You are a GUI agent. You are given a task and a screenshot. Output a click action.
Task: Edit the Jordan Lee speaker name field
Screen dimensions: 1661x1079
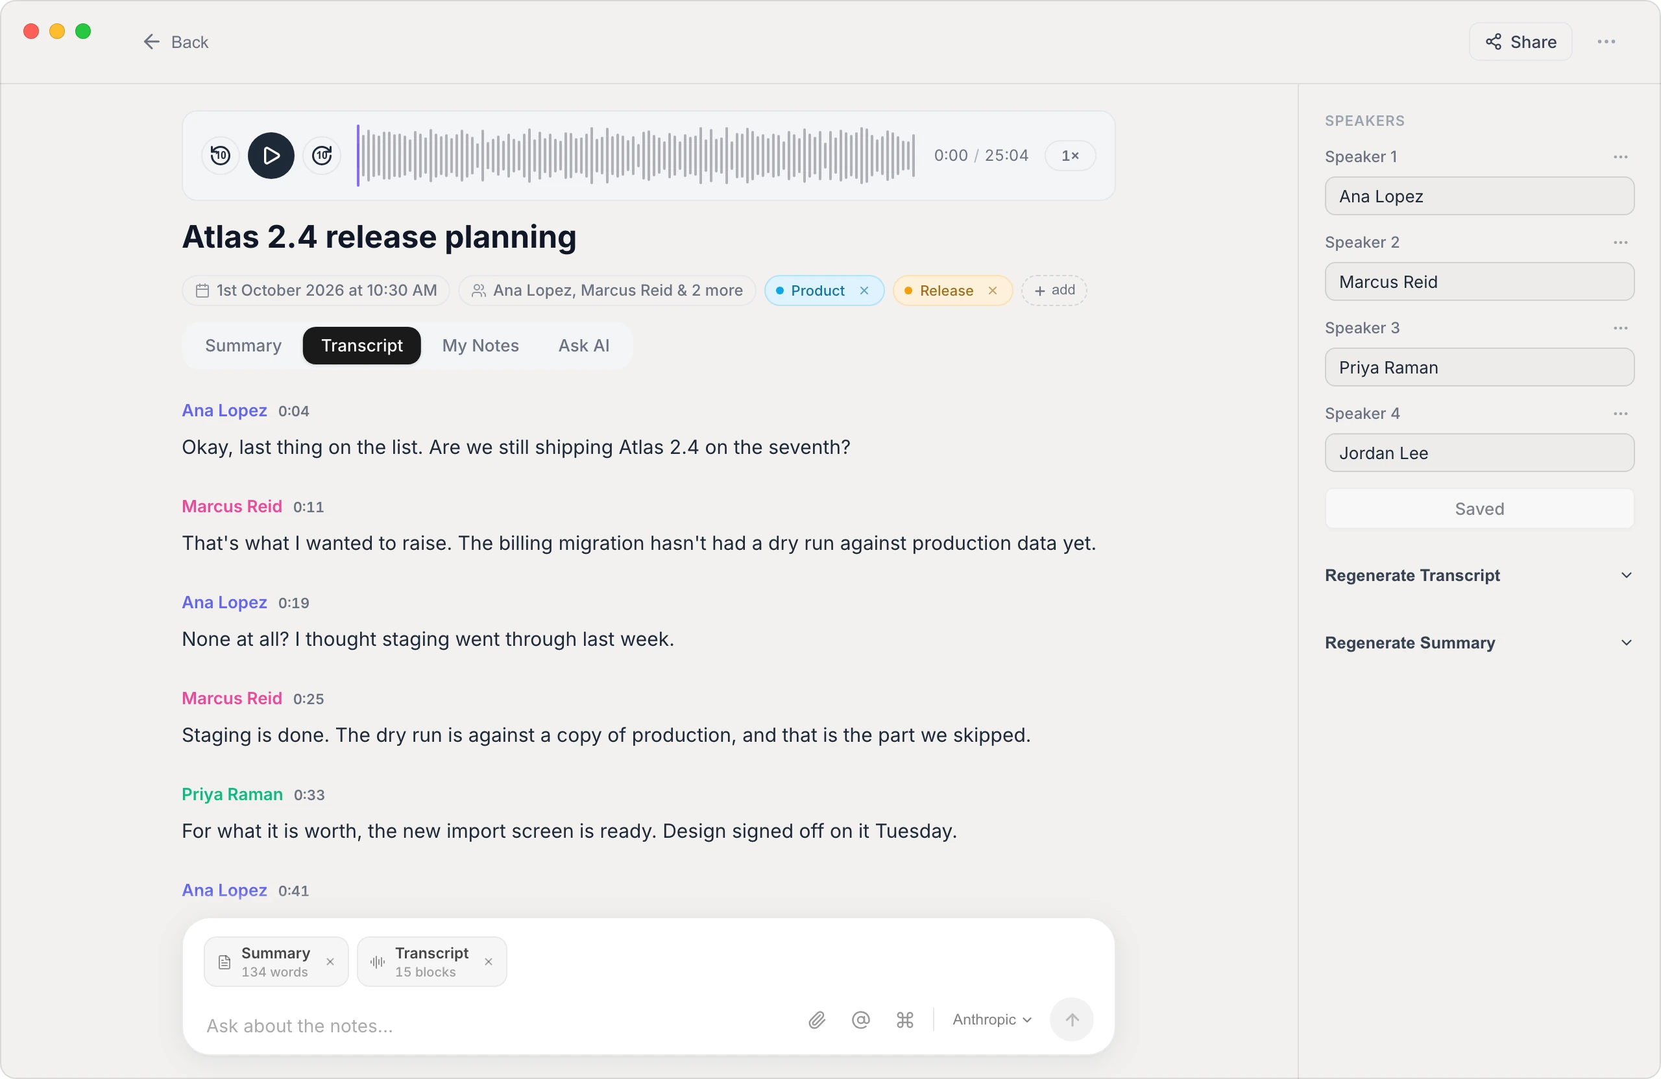(1479, 453)
